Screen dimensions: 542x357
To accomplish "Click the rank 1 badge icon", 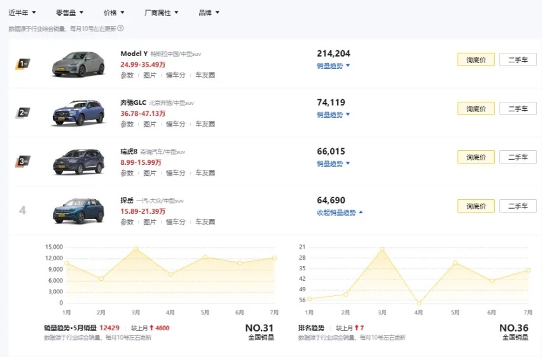I will tap(23, 64).
